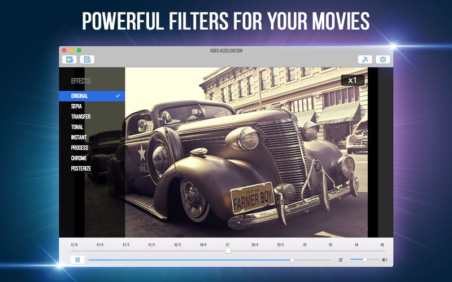
Task: Toggle the muted speaker icon
Action: click(341, 260)
